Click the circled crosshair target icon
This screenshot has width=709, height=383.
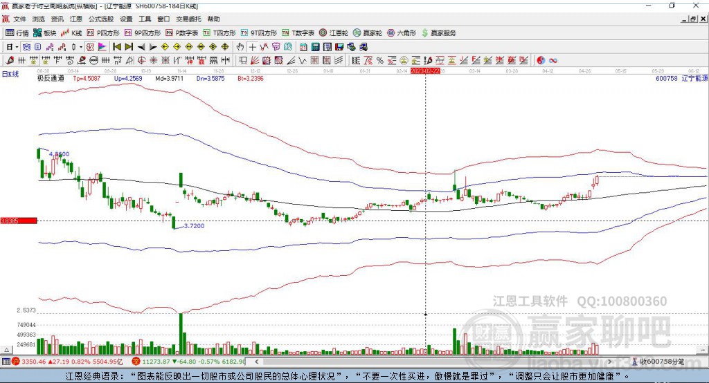point(141,61)
